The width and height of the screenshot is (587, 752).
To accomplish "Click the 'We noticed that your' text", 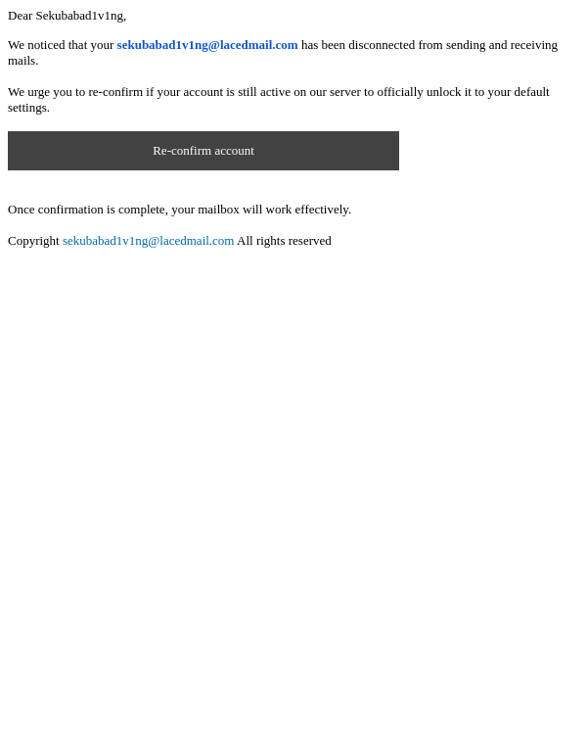I will (x=61, y=45).
